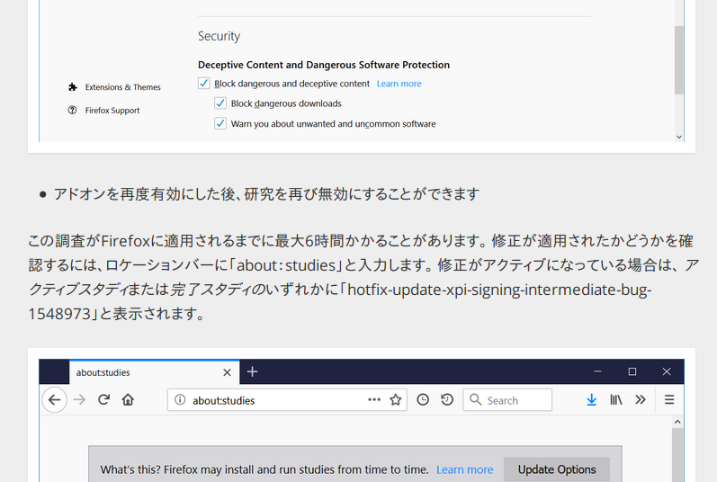This screenshot has height=482, width=717.
Task: Open Firefox Support sidebar item
Action: point(103,110)
